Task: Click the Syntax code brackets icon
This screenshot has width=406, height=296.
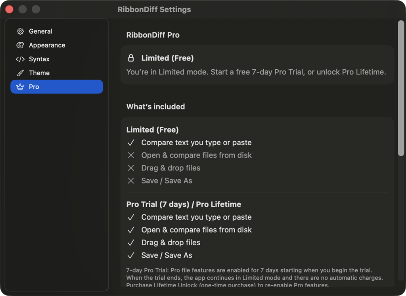Action: point(19,59)
